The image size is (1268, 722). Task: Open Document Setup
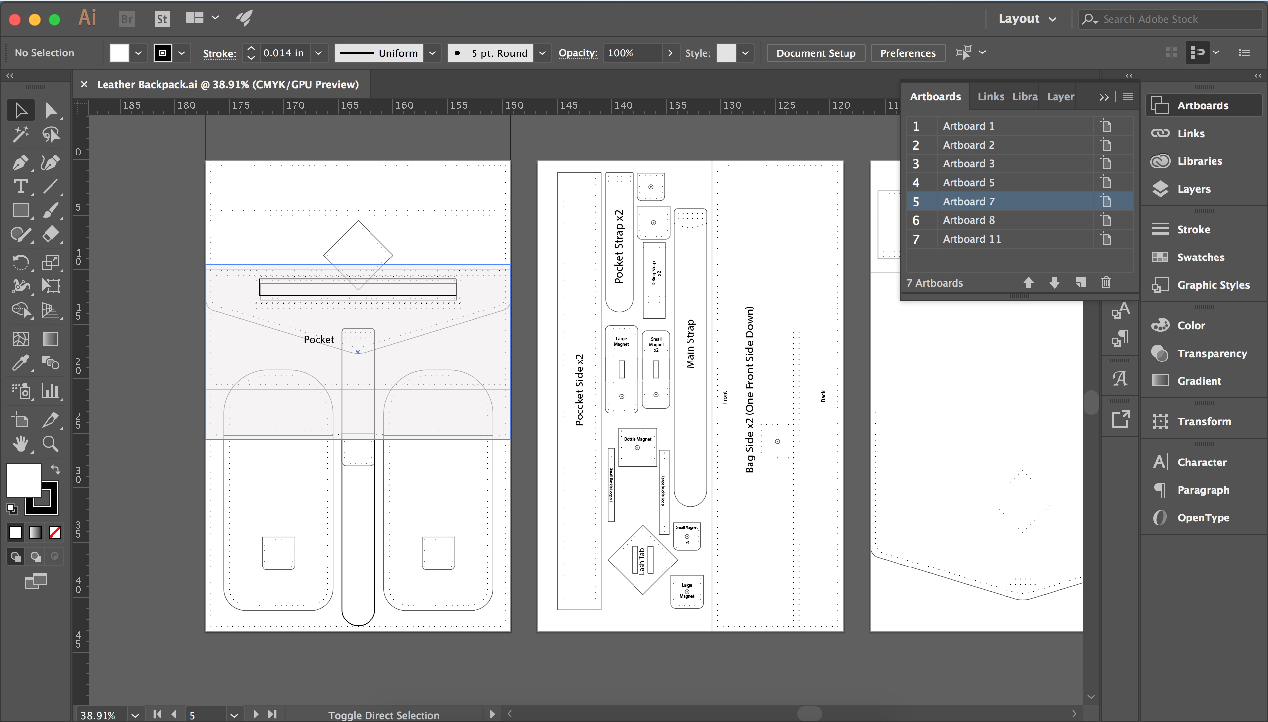(x=815, y=52)
